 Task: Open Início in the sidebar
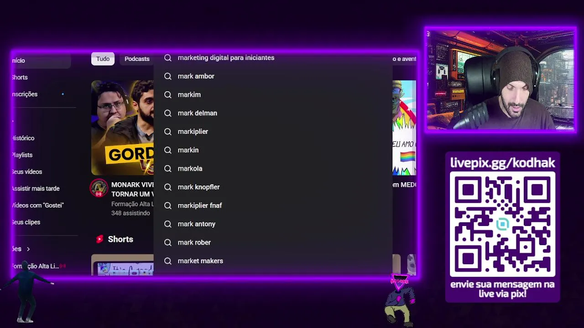tap(41, 61)
